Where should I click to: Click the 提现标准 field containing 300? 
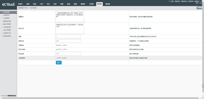tap(68, 41)
